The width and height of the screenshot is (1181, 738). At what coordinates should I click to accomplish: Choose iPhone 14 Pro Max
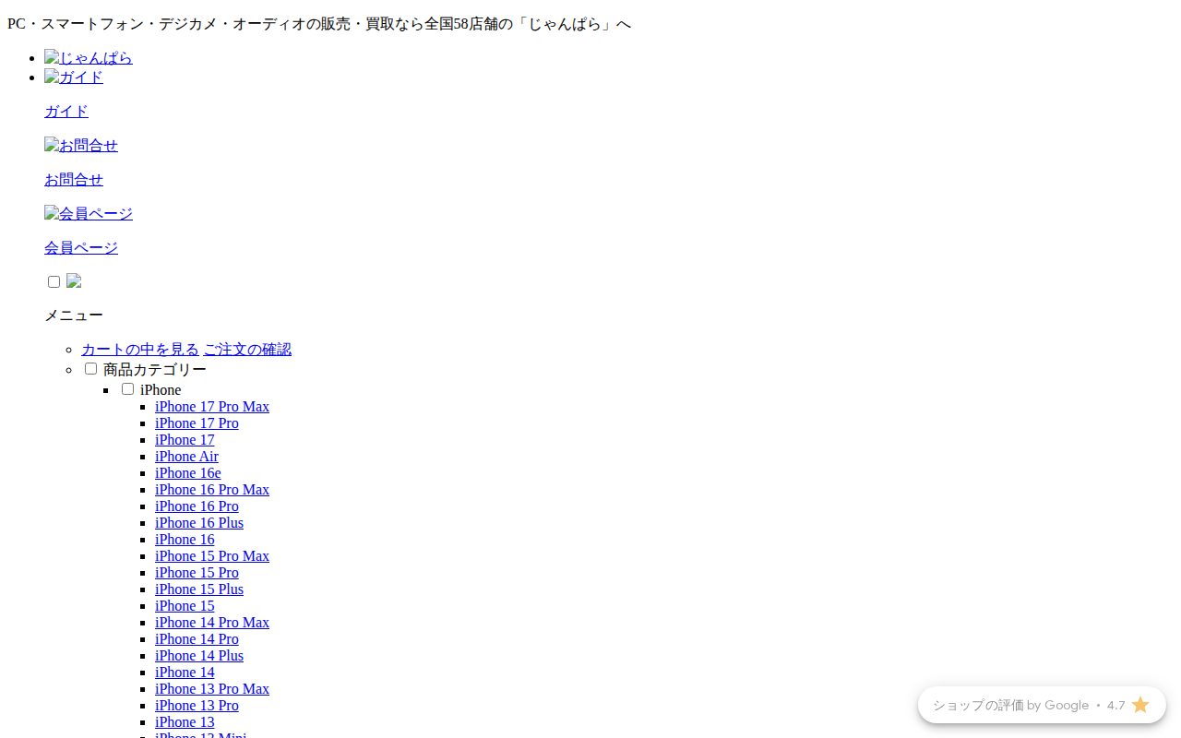coord(212,623)
